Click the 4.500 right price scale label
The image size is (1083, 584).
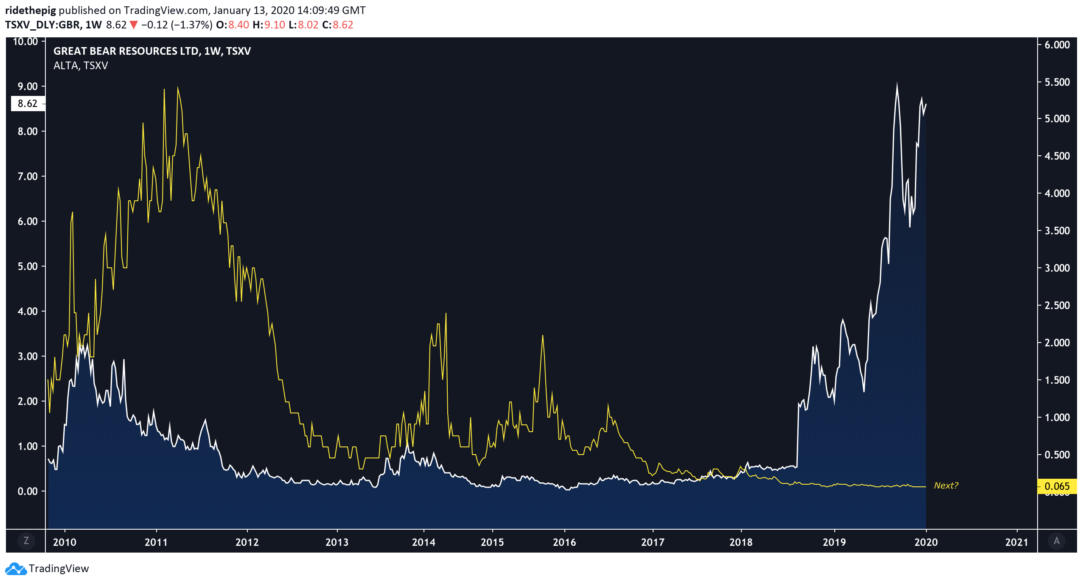click(1057, 156)
